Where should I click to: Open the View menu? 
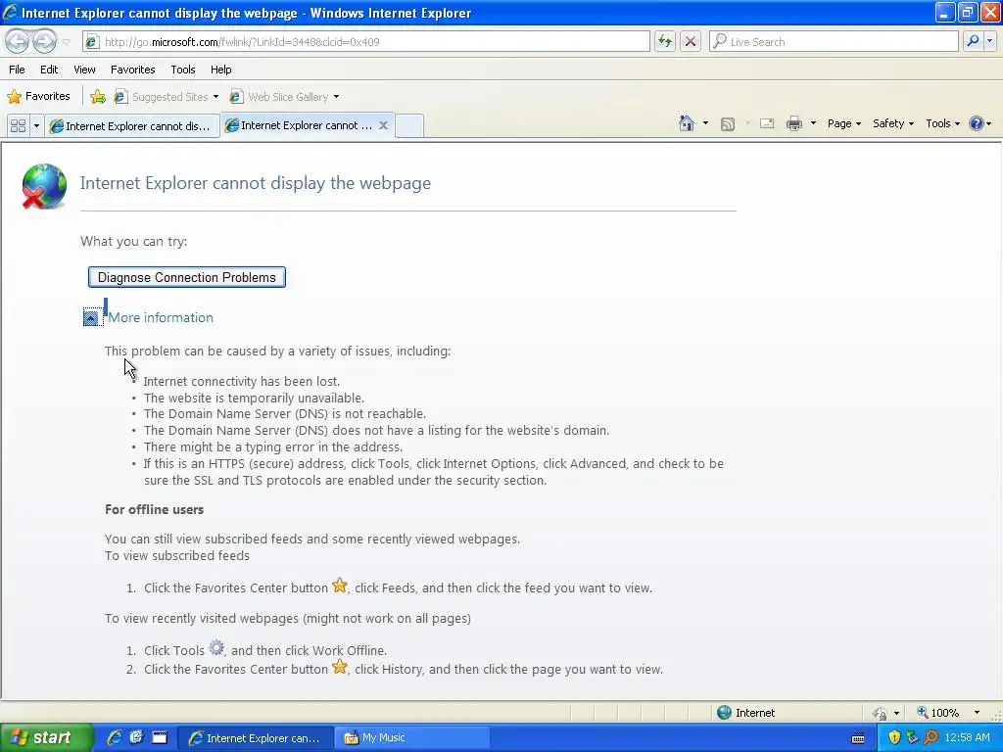pos(84,70)
